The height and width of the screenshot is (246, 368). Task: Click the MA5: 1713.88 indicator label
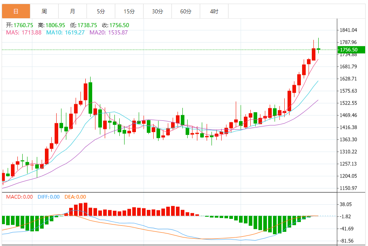coord(23,32)
